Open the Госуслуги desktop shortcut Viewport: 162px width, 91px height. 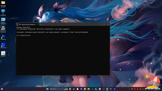(3, 54)
